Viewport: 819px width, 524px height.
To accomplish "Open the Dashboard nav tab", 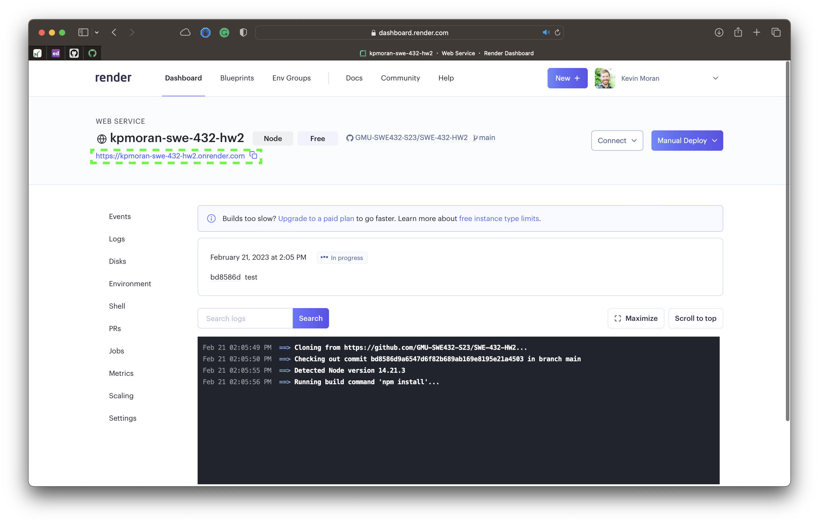I will coord(183,78).
